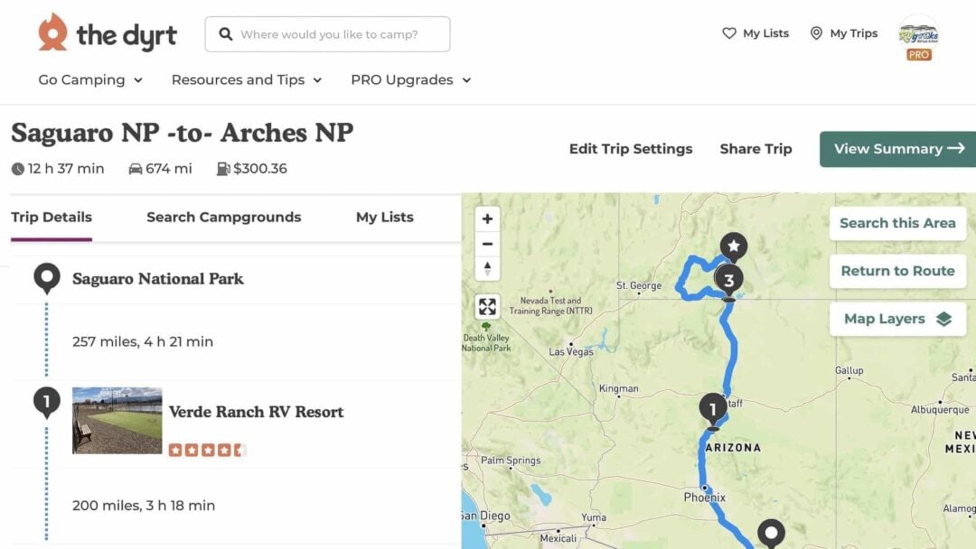This screenshot has width=976, height=549.
Task: Click the Dyrt flame logo
Action: coord(53,34)
